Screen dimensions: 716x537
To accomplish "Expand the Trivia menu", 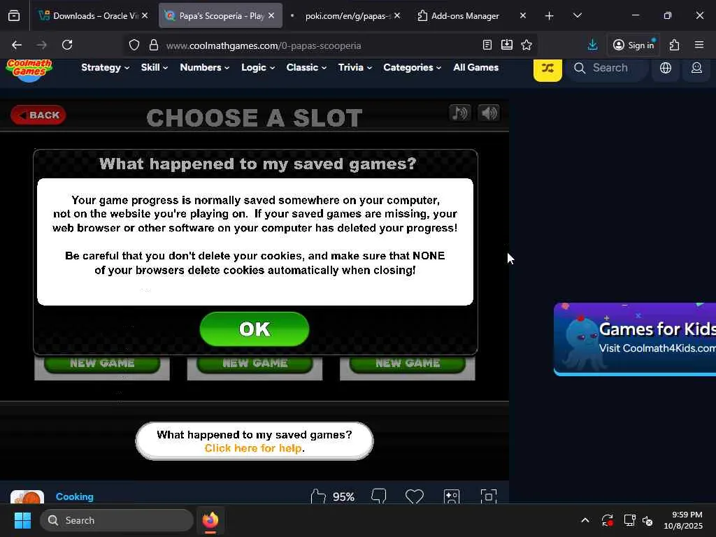I will pos(355,68).
